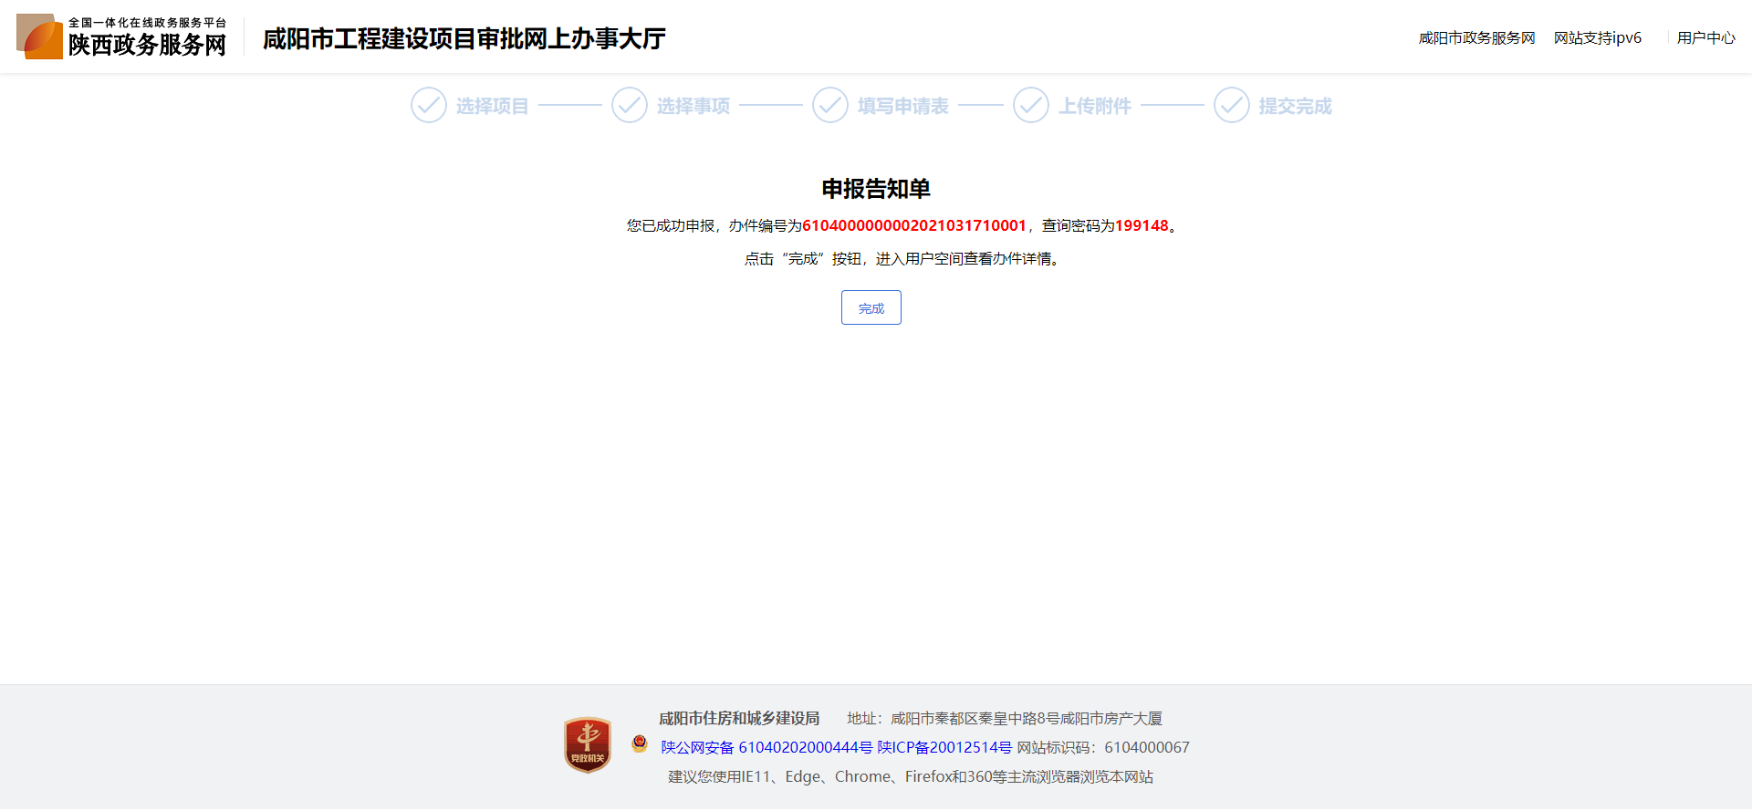
Task: Click the 咸阳市工程建设项目审批网上办事大厅 title
Action: [464, 39]
